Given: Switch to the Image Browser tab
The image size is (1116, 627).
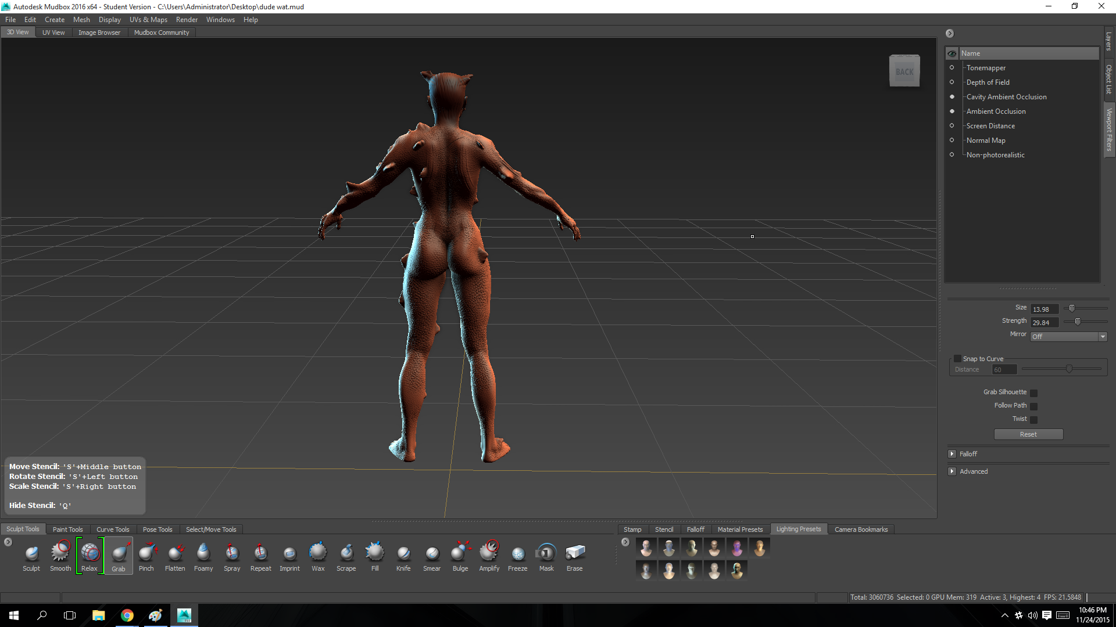Looking at the screenshot, I should click(x=99, y=33).
